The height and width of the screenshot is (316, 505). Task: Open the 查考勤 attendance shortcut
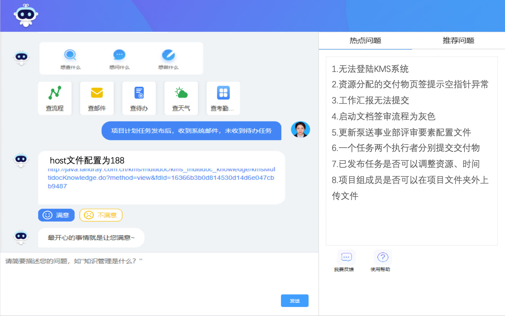(x=223, y=98)
